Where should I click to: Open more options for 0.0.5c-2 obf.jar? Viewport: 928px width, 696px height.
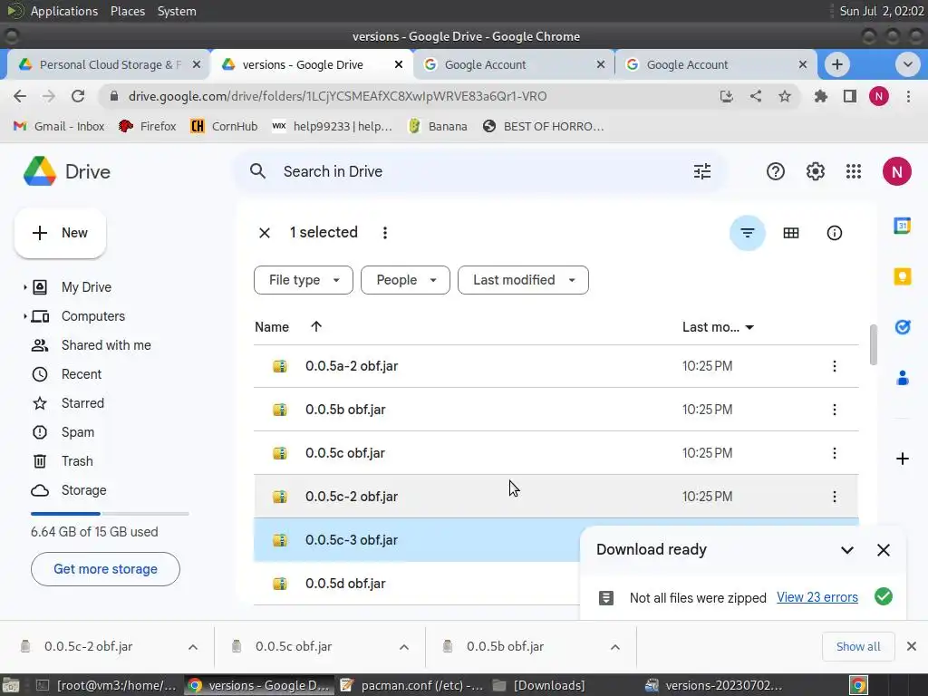(x=835, y=497)
